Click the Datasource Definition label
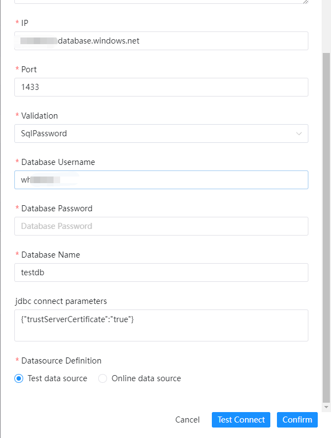The height and width of the screenshot is (438, 331). click(61, 361)
